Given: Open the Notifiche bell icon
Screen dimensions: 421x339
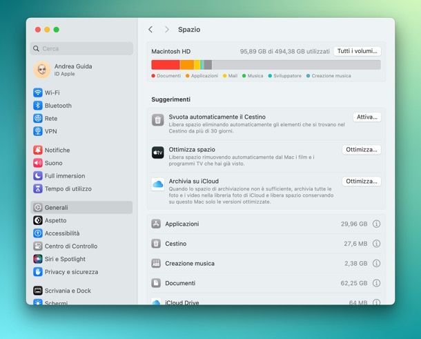Looking at the screenshot, I should 38,150.
